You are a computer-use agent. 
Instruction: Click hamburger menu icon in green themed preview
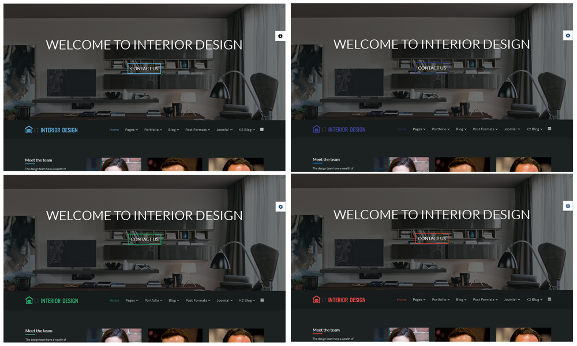click(262, 300)
